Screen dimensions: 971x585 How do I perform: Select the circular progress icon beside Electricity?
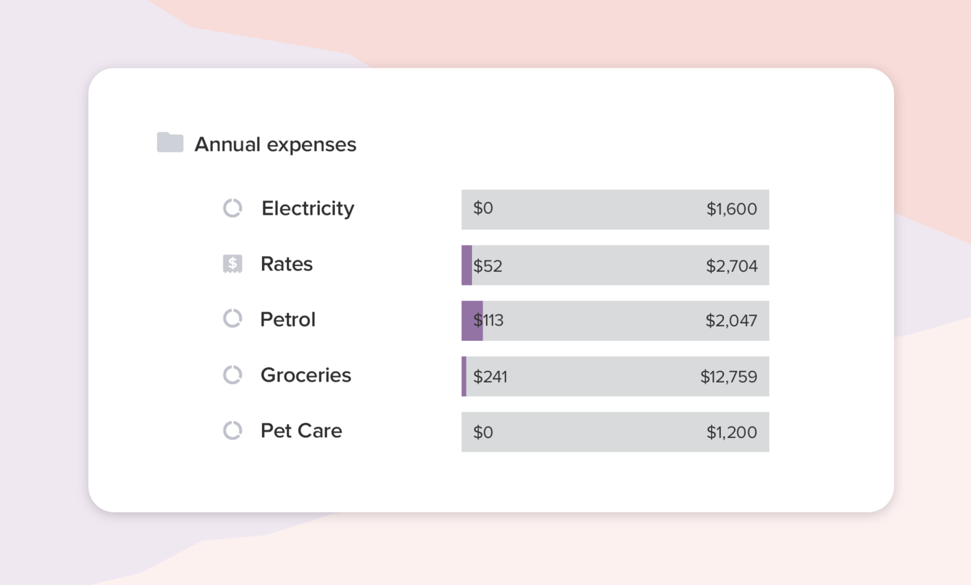[x=232, y=208]
